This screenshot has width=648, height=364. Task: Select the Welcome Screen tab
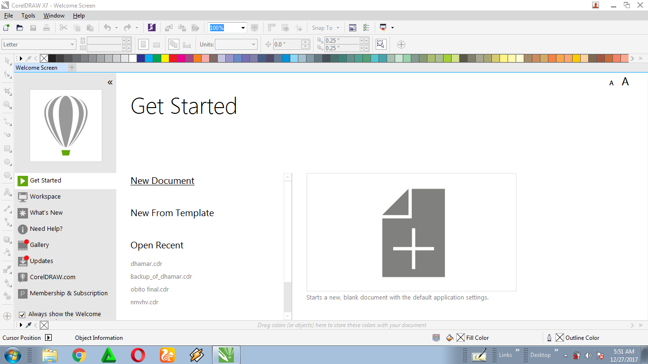[x=37, y=68]
